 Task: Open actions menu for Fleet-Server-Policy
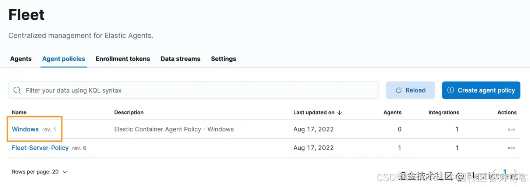511,148
